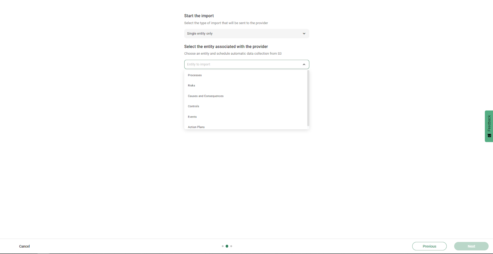This screenshot has height=254, width=493.
Task: Select "Processes" from the entity list
Action: click(x=195, y=75)
